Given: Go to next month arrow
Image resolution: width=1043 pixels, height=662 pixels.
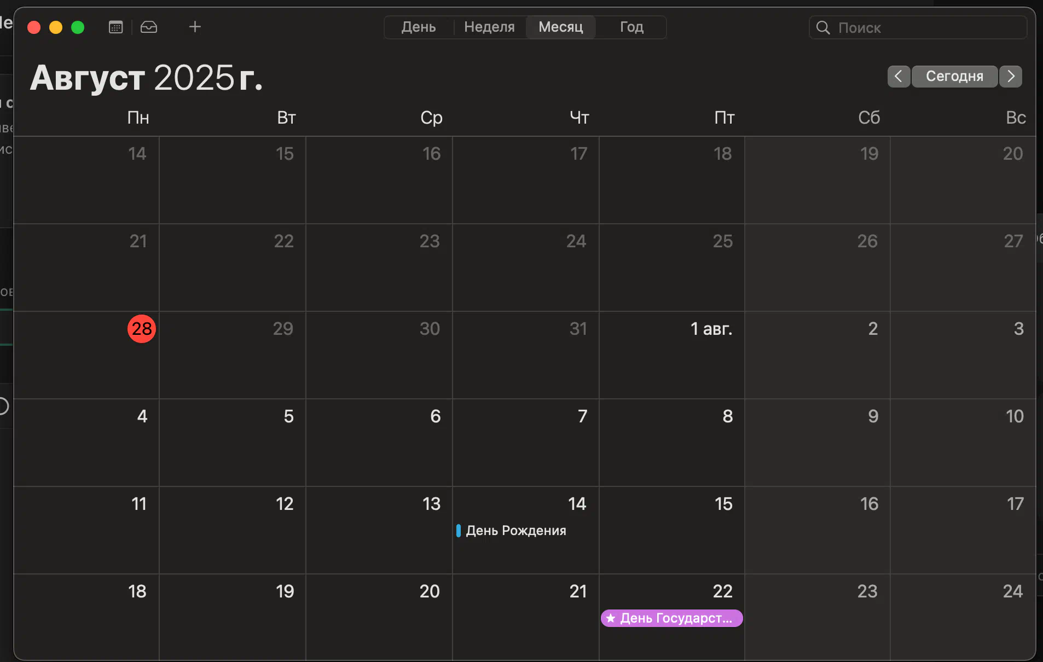Looking at the screenshot, I should coord(1011,77).
